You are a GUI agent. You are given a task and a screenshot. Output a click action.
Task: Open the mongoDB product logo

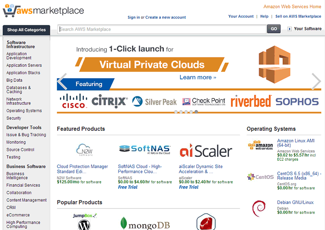point(144,223)
